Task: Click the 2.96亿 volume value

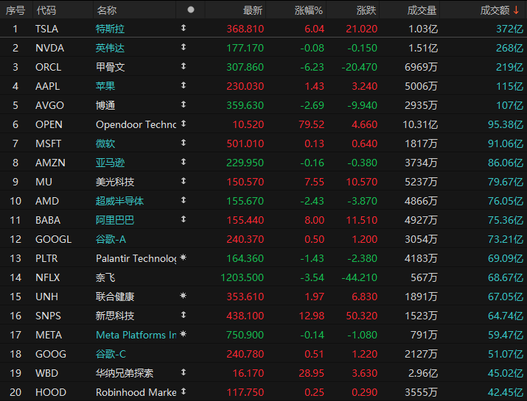Action: 423,373
